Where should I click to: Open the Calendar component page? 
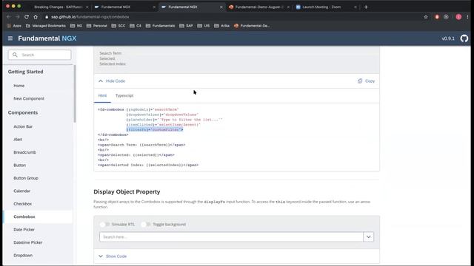[x=21, y=191]
